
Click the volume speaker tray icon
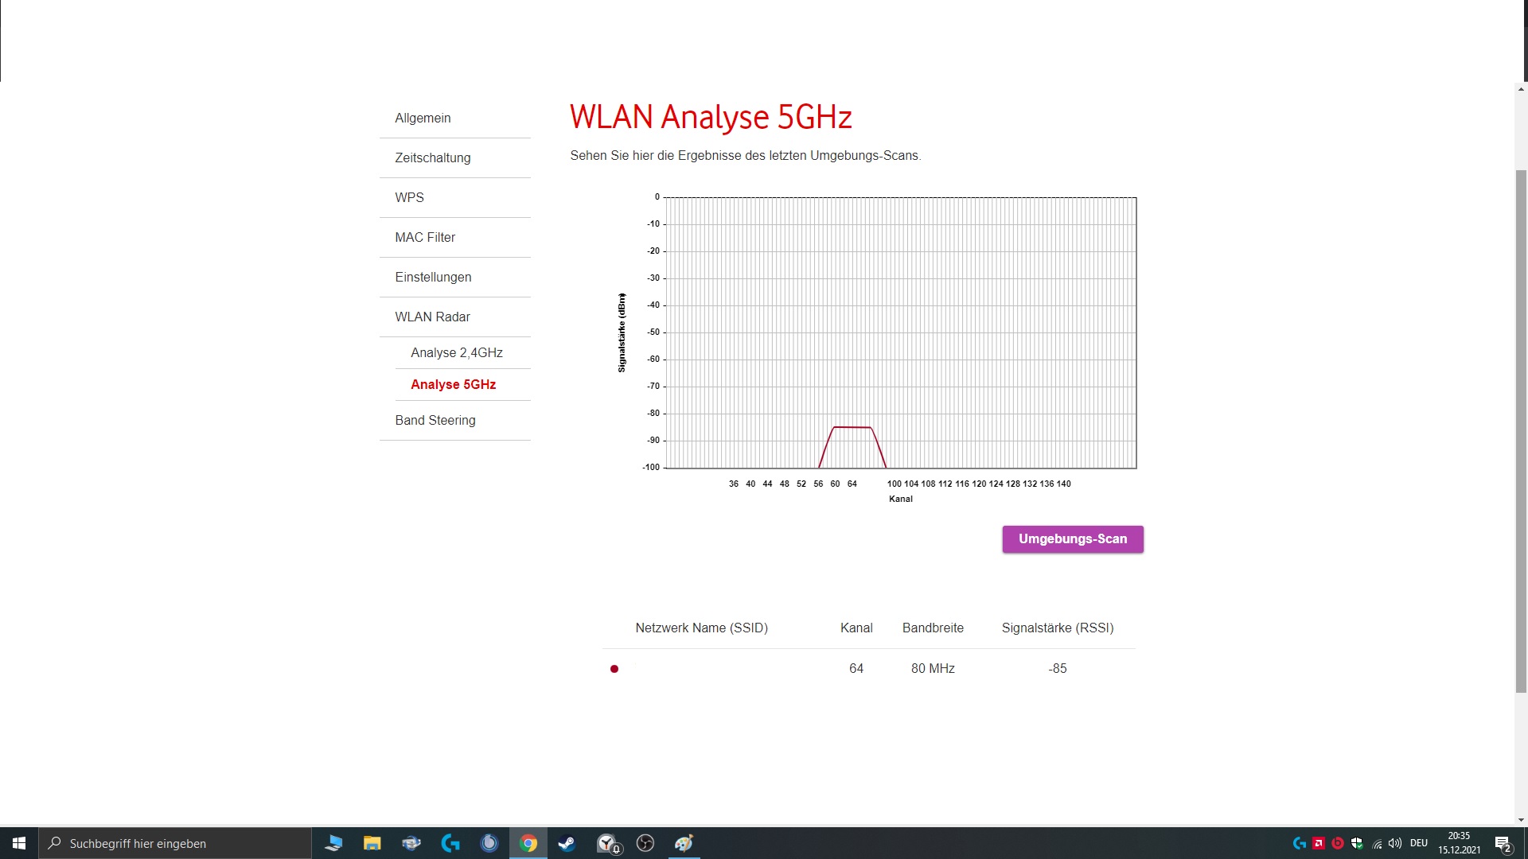coord(1395,843)
